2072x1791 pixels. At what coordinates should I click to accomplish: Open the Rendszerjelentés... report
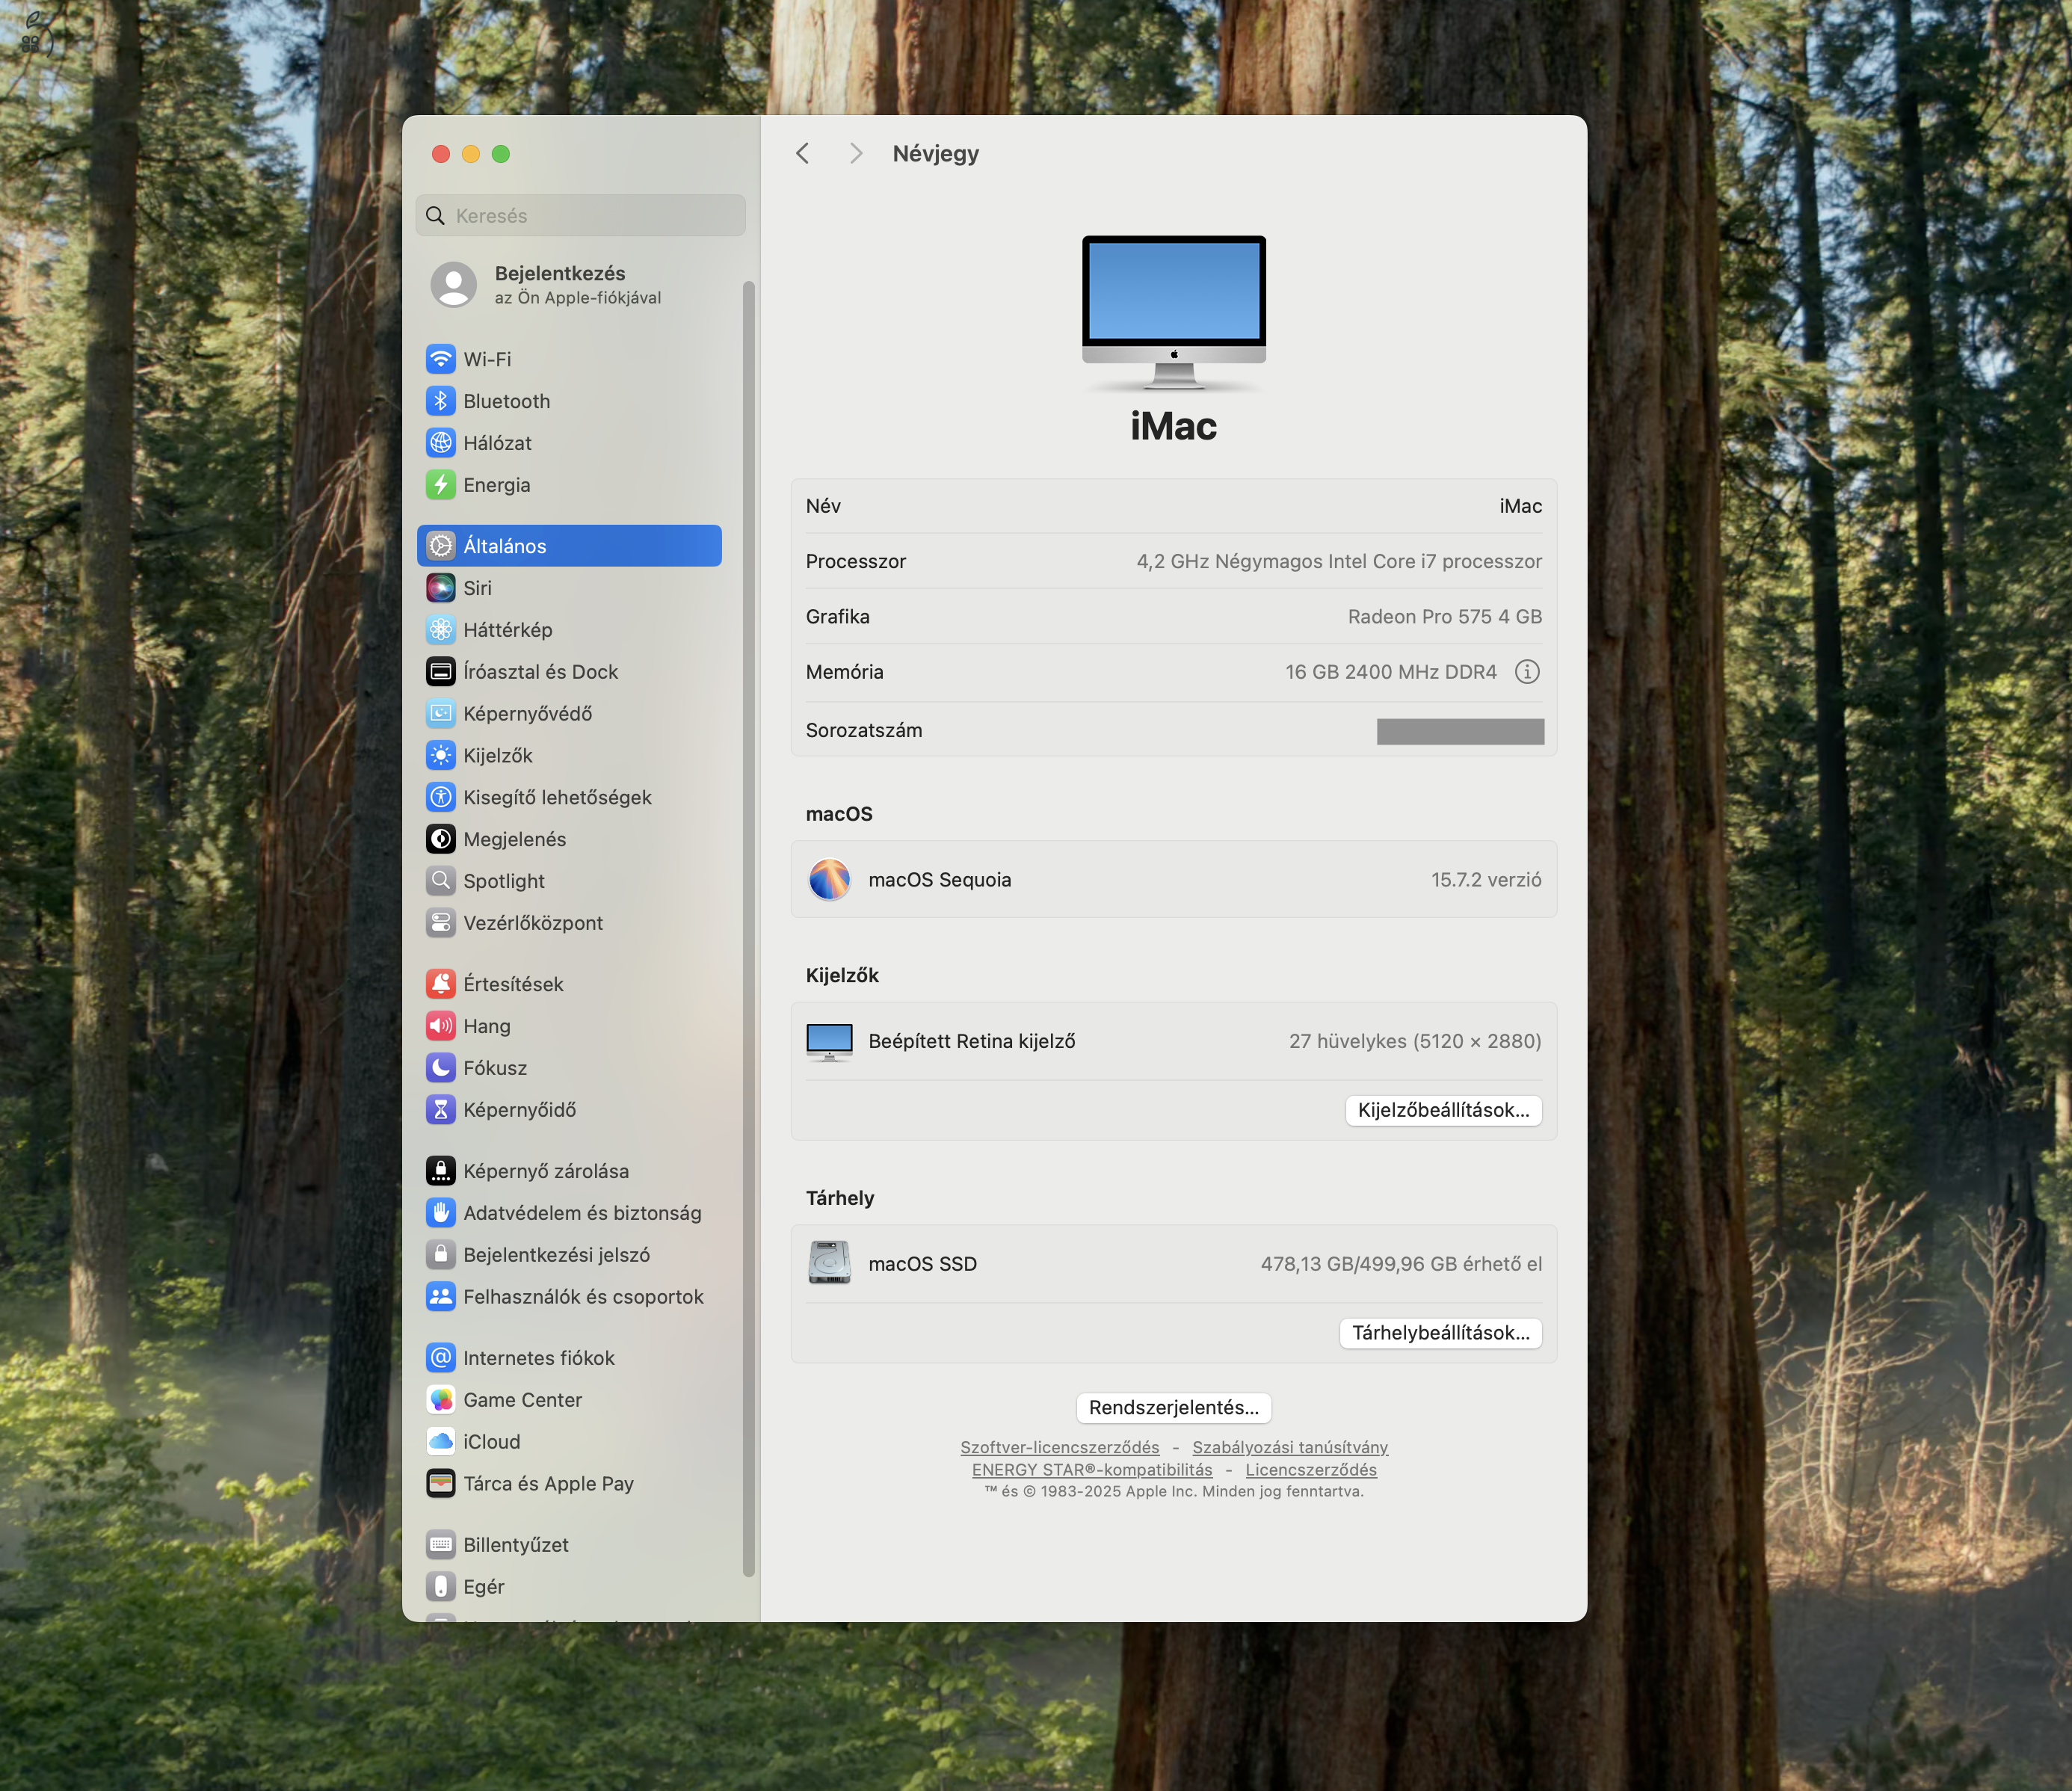point(1174,1408)
